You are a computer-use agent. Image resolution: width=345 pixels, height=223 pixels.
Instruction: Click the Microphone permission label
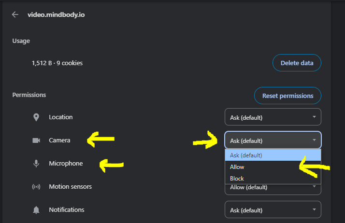click(66, 164)
